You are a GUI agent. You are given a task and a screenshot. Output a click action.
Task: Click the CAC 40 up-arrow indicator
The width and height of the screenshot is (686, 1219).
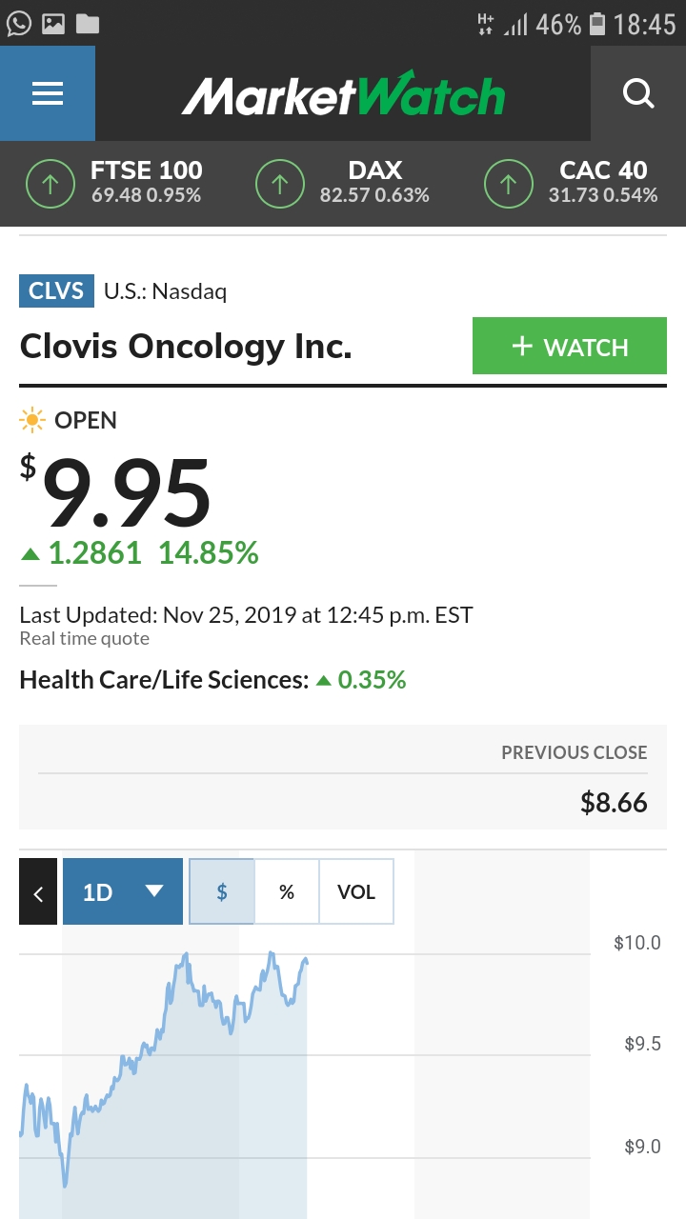click(x=508, y=183)
